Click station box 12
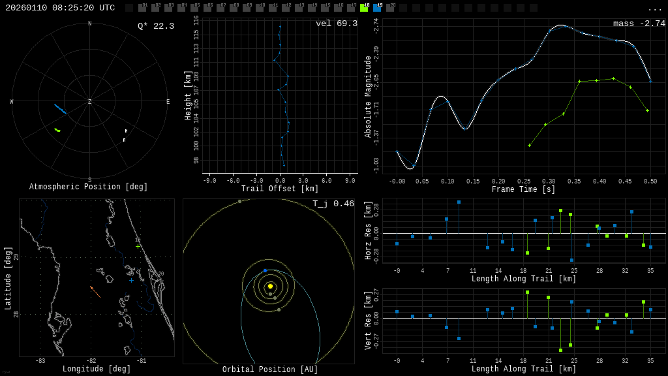Image resolution: width=668 pixels, height=376 pixels. click(286, 8)
